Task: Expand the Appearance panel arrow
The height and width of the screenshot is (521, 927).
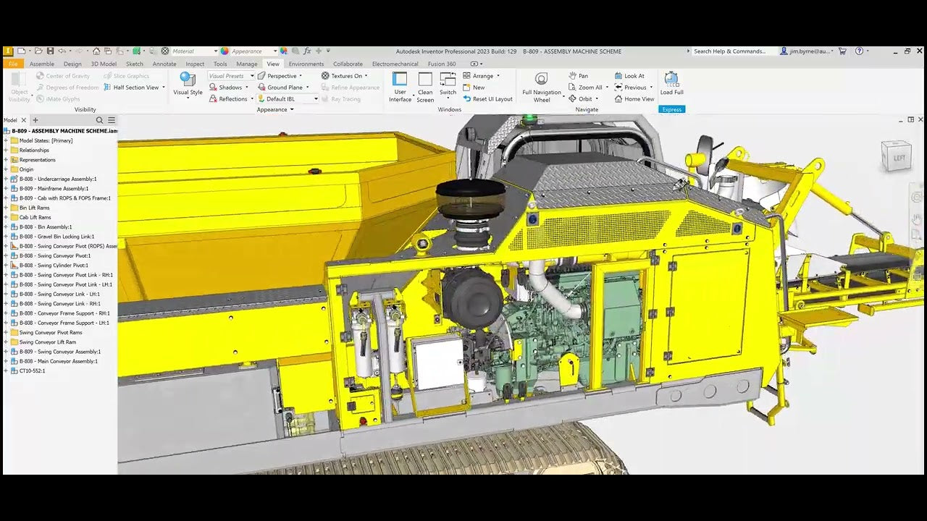Action: tap(292, 109)
